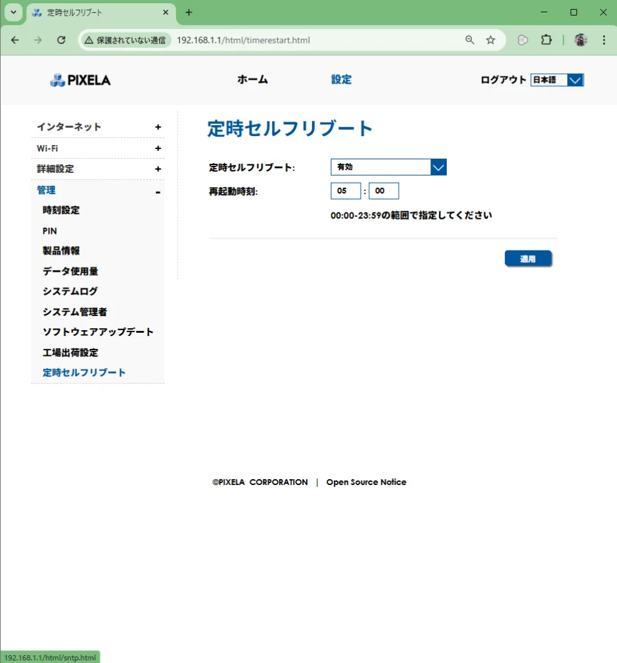Click the address bar URL
The width and height of the screenshot is (617, 663).
243,40
